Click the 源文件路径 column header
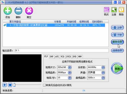This screenshot has height=94, width=127. (15, 22)
